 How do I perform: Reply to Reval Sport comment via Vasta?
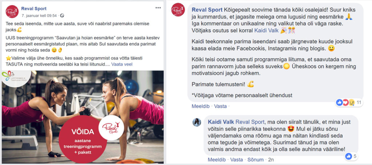tap(221, 106)
